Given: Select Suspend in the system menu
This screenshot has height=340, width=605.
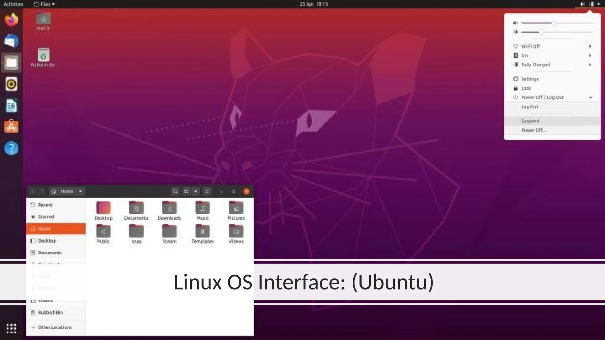Looking at the screenshot, I should (x=552, y=121).
